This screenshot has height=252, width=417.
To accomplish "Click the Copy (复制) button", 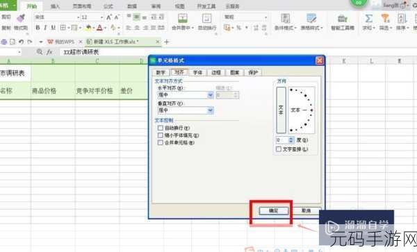I will (x=6, y=28).
